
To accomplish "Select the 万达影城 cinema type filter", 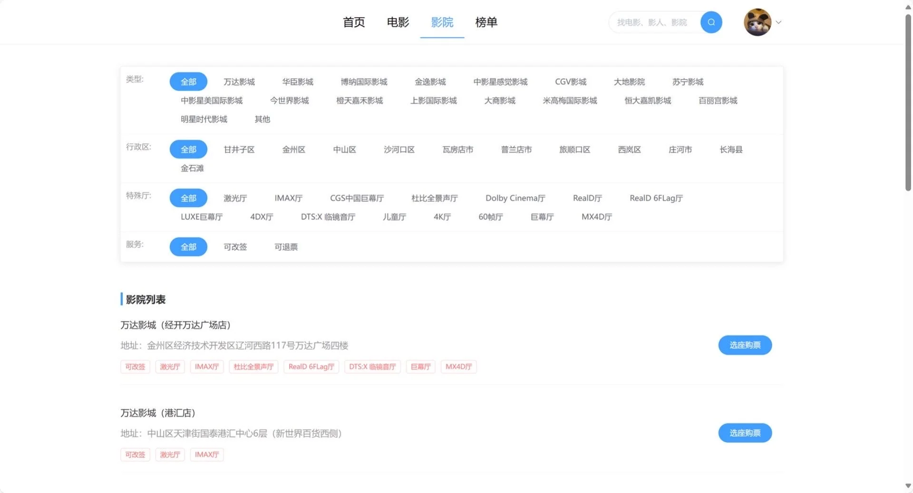I will click(239, 82).
